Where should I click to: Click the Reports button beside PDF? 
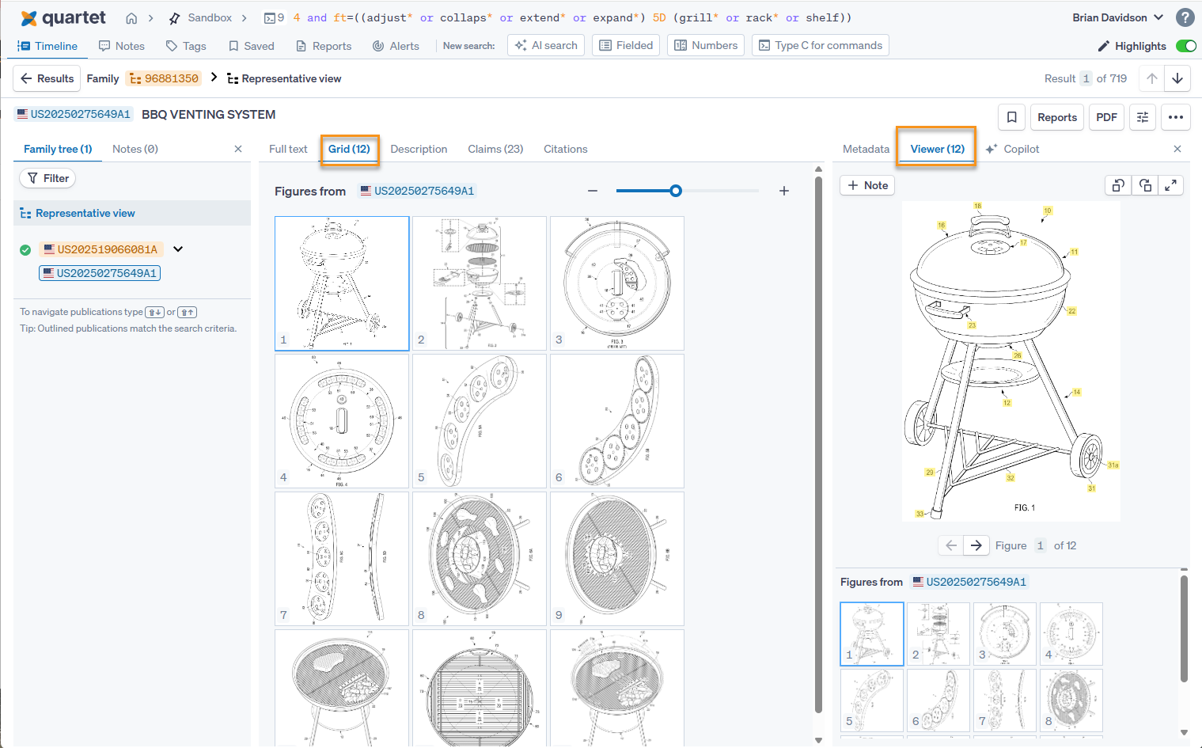coord(1057,117)
